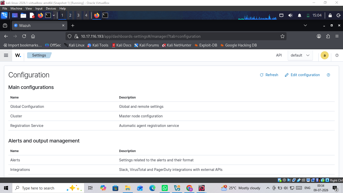Open the Kali applications menu icon
The height and width of the screenshot is (193, 343).
tap(4, 15)
